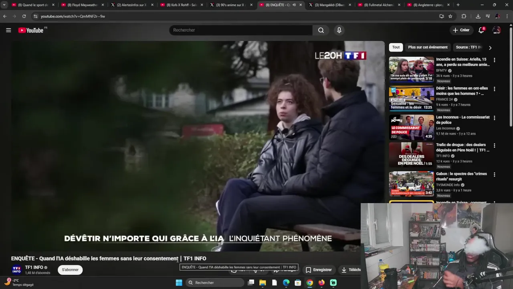Image resolution: width=513 pixels, height=289 pixels.
Task: Open options for Gabon crimes rituels video
Action: (494, 175)
